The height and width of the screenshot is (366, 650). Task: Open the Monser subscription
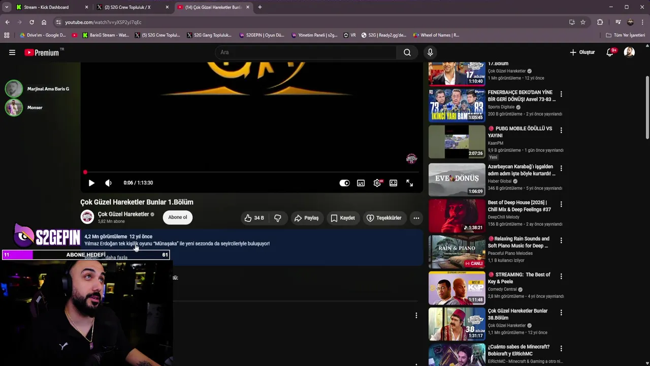click(24, 108)
